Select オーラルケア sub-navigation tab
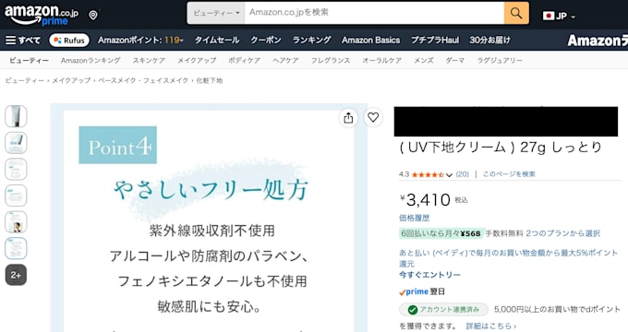Viewport: 628px width, 332px height. pyautogui.click(x=382, y=60)
